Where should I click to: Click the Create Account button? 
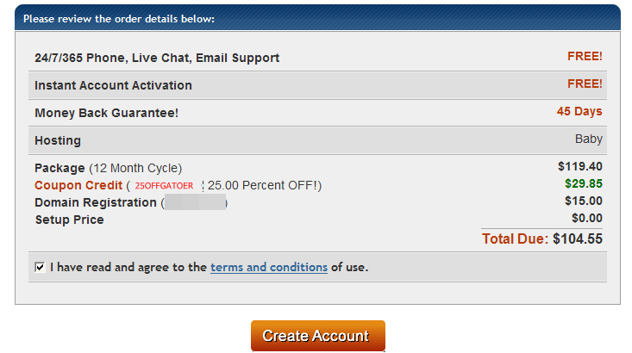[x=317, y=336]
